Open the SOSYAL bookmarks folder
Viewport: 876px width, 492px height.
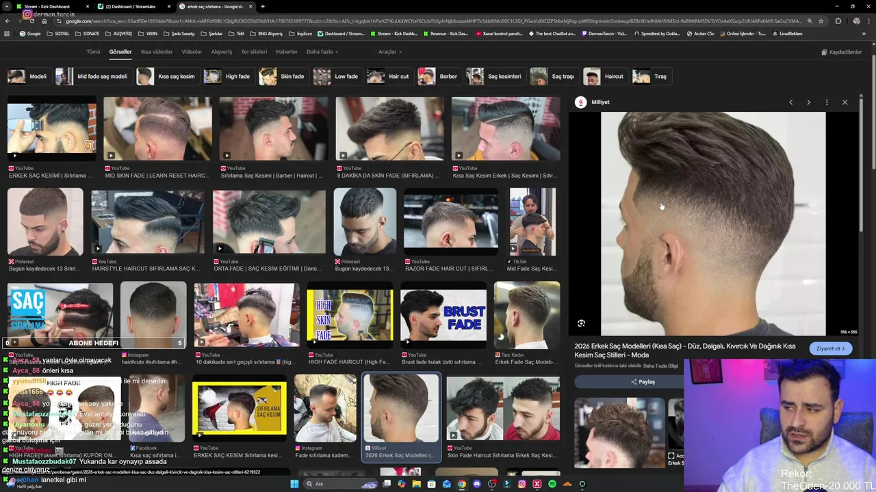tap(58, 33)
